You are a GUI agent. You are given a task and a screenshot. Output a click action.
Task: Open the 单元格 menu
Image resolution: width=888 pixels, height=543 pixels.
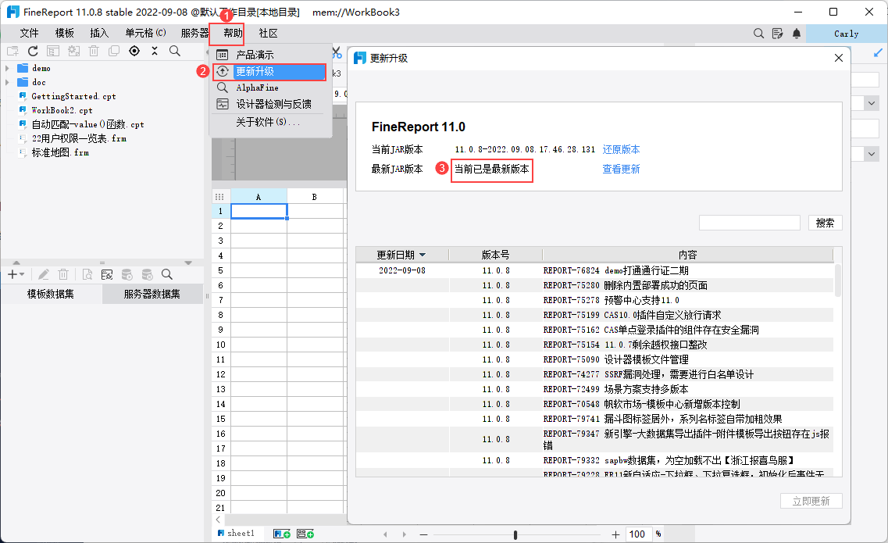coord(145,34)
